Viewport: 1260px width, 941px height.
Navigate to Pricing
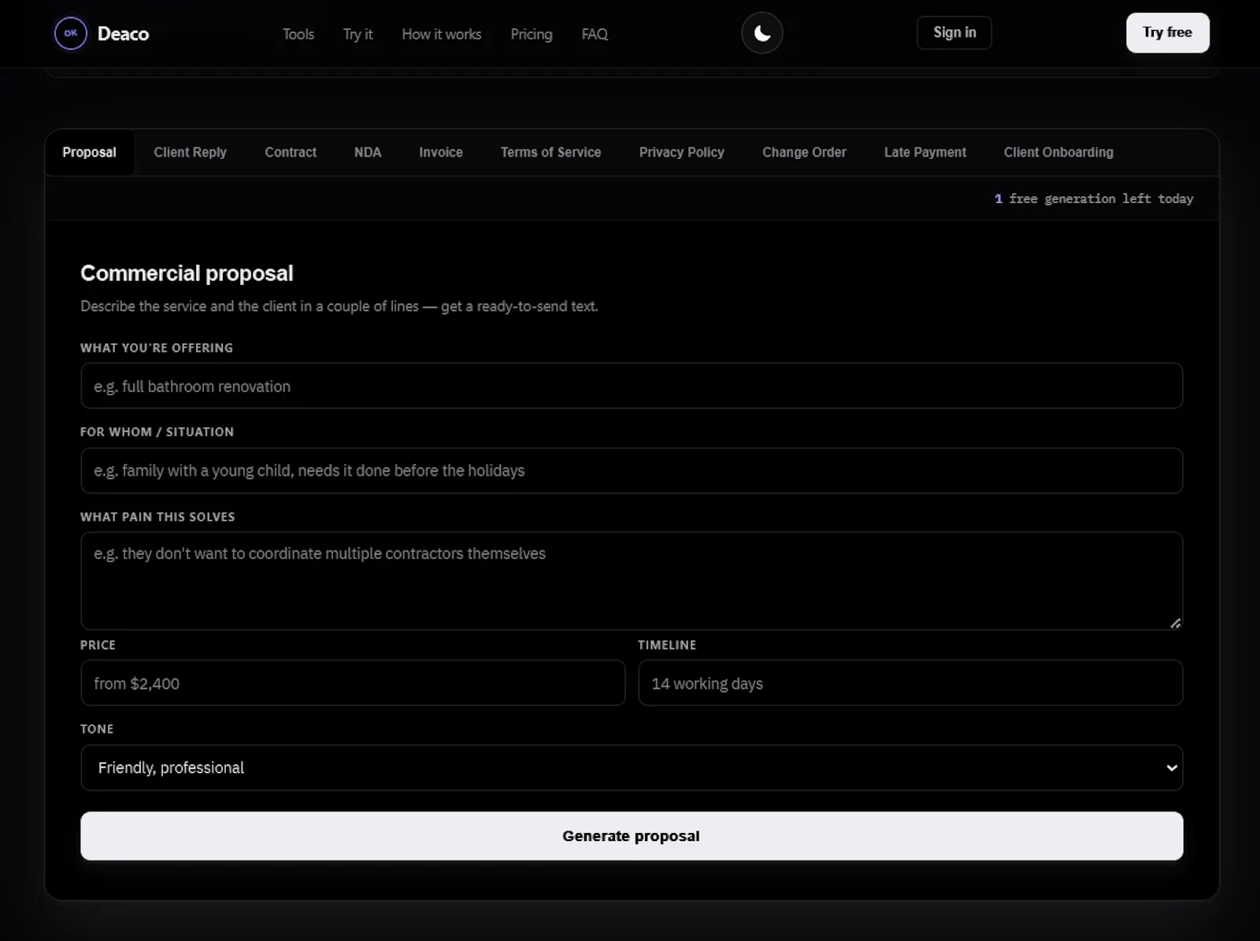(x=532, y=34)
